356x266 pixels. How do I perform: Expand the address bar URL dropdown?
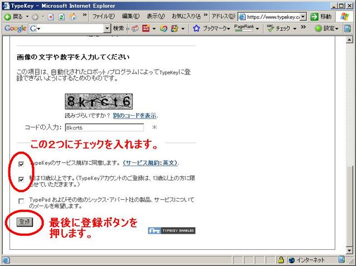pyautogui.click(x=304, y=17)
